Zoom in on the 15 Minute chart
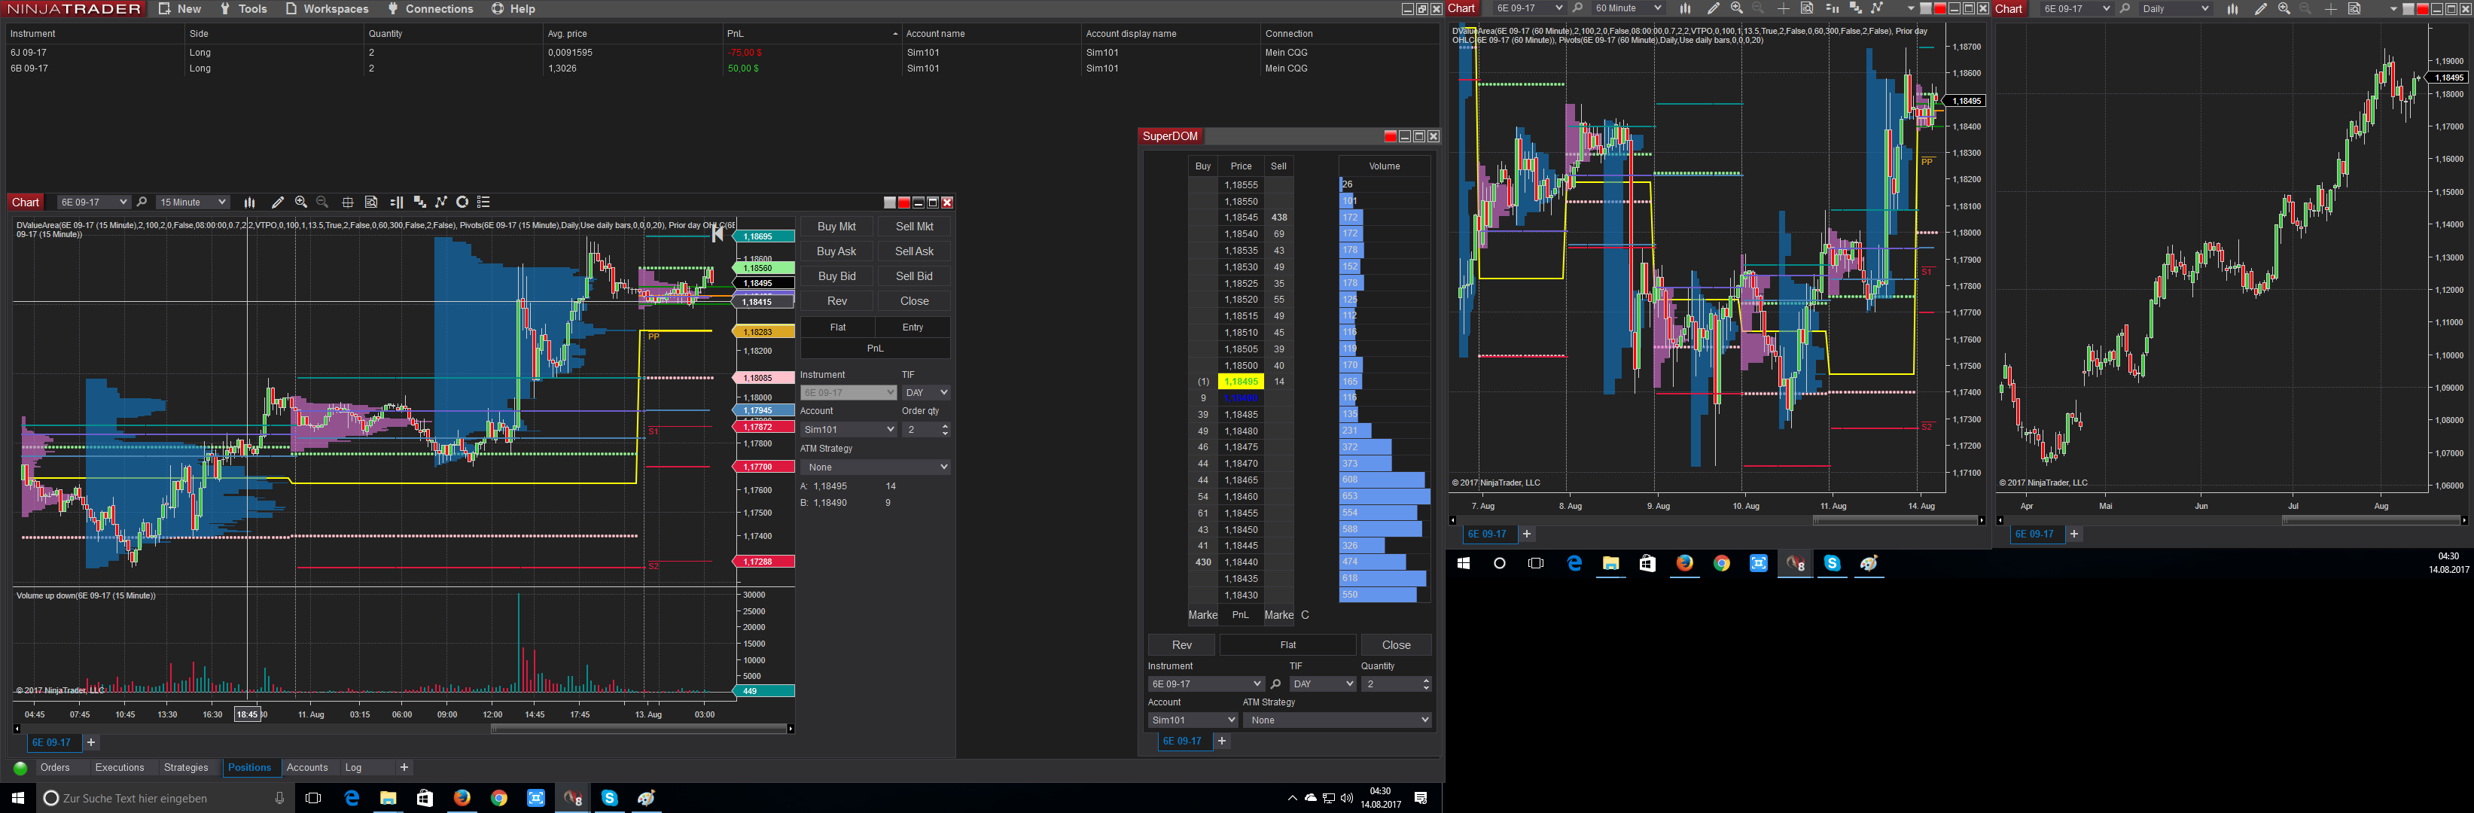The width and height of the screenshot is (2474, 813). pyautogui.click(x=300, y=202)
